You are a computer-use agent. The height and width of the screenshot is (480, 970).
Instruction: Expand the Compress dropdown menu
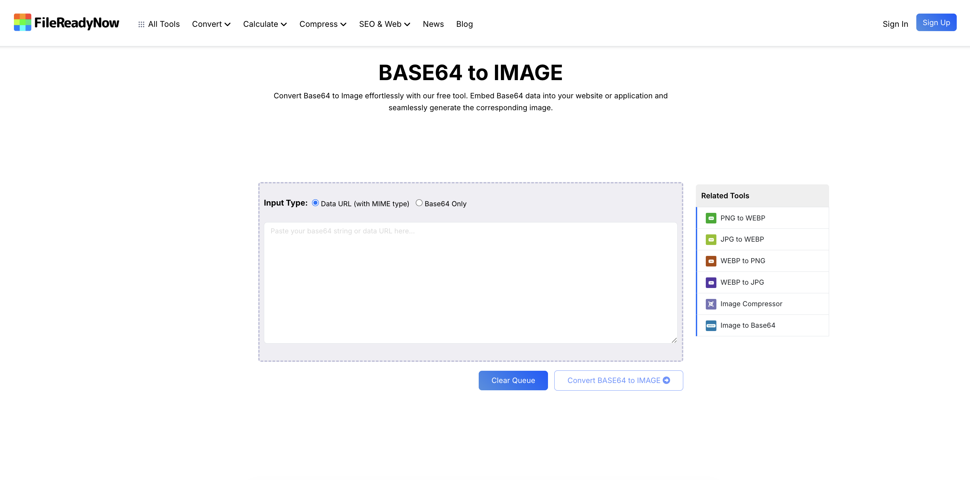tap(322, 24)
